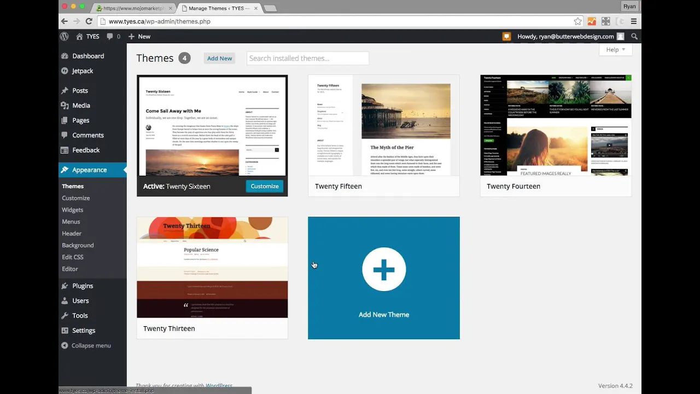700x394 pixels.
Task: Click the Settings sliders icon
Action: (x=65, y=331)
